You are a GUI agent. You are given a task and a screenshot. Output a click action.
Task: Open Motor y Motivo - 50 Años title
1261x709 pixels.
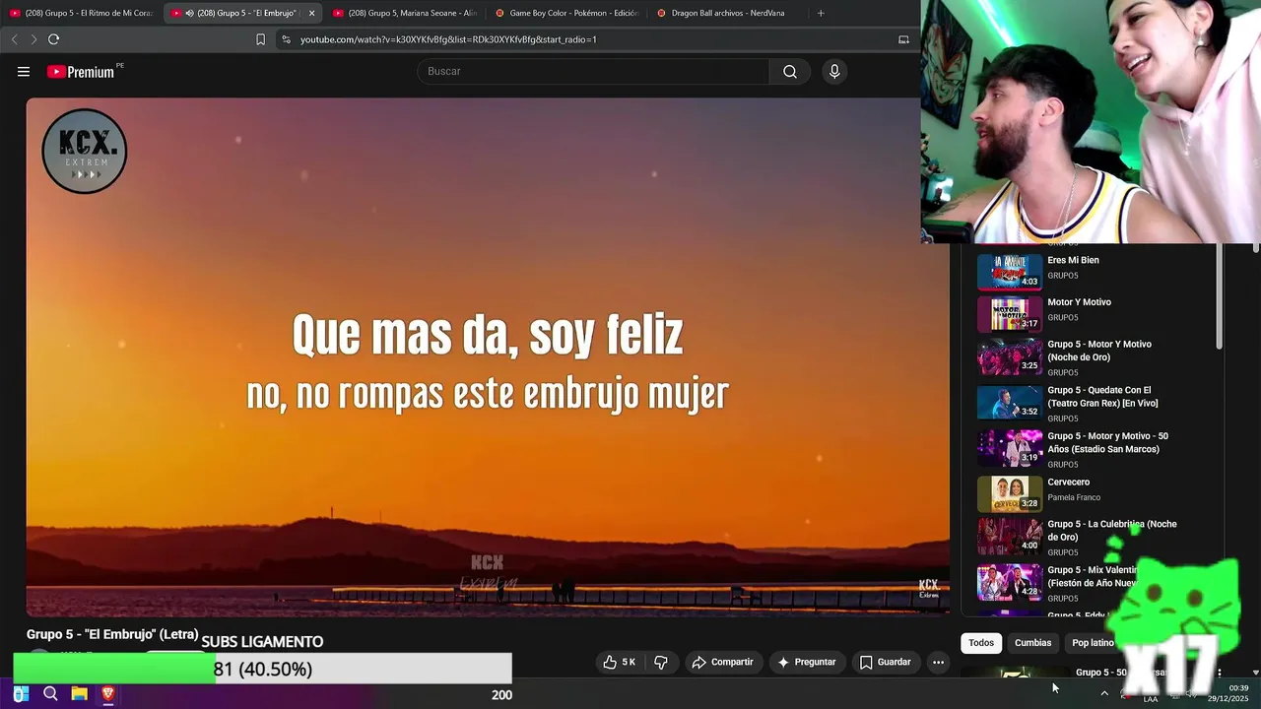[1107, 443]
